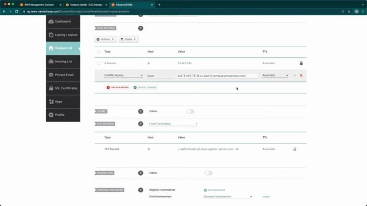Viewport: 367px width, 206px height.
Task: Select the Advanced DNS browser tab
Action: 132,5
